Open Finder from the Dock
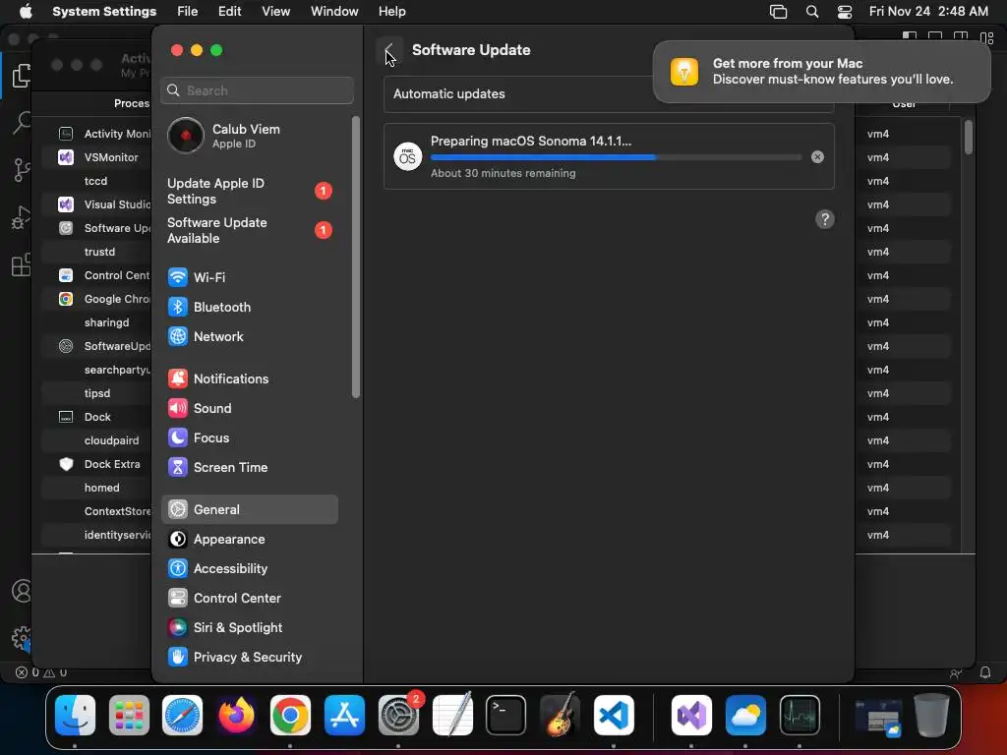The width and height of the screenshot is (1007, 755). point(75,715)
